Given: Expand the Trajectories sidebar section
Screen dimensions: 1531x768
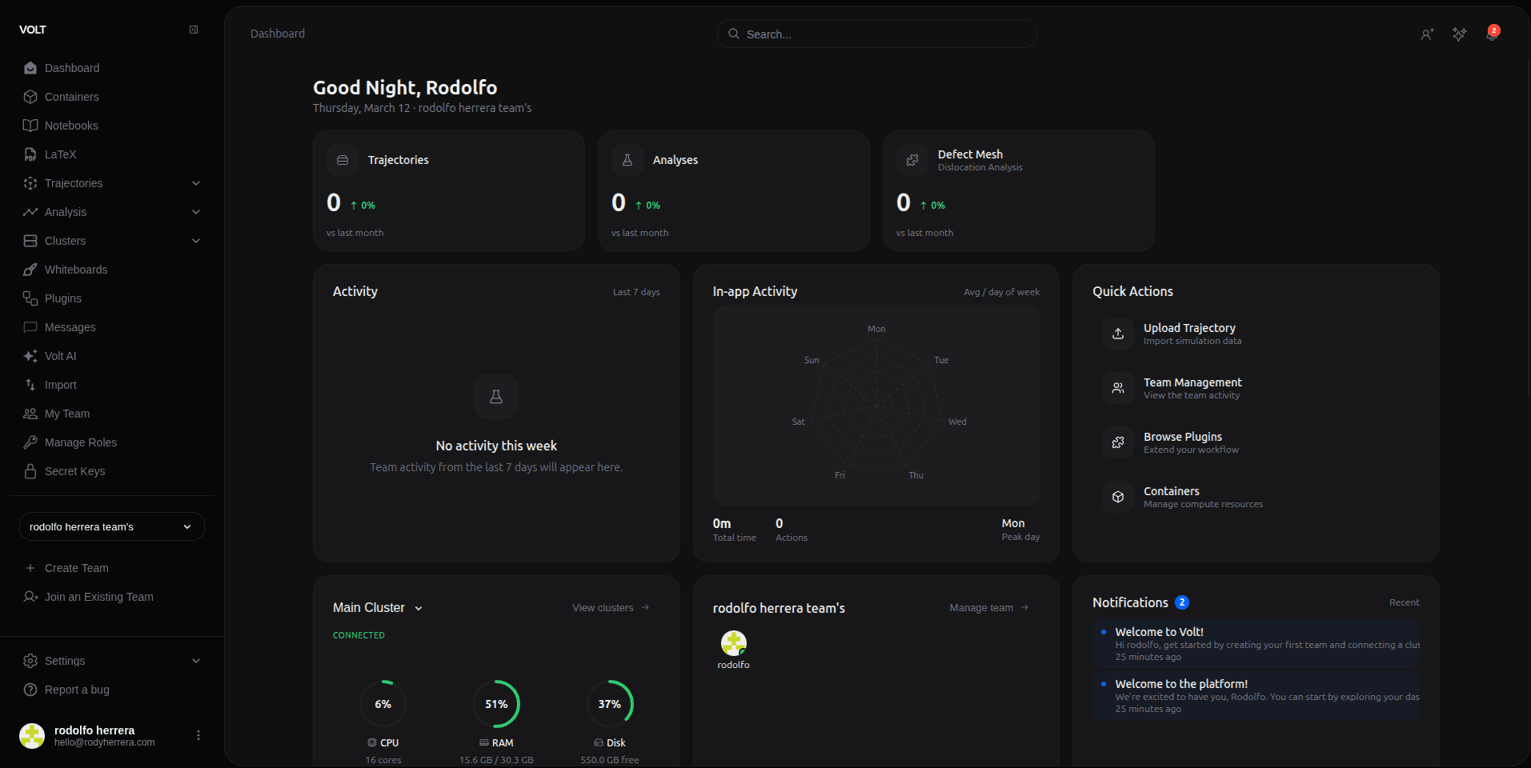Looking at the screenshot, I should (196, 183).
